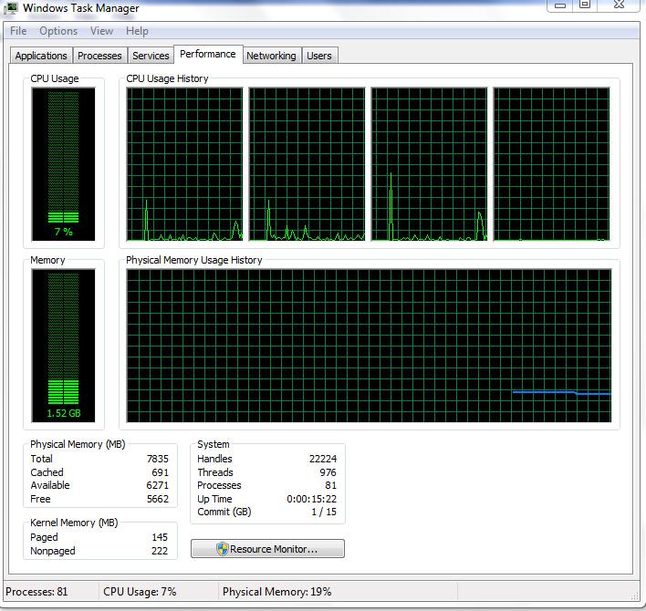The width and height of the screenshot is (646, 611).
Task: Switch to the Processes tab
Action: click(99, 56)
